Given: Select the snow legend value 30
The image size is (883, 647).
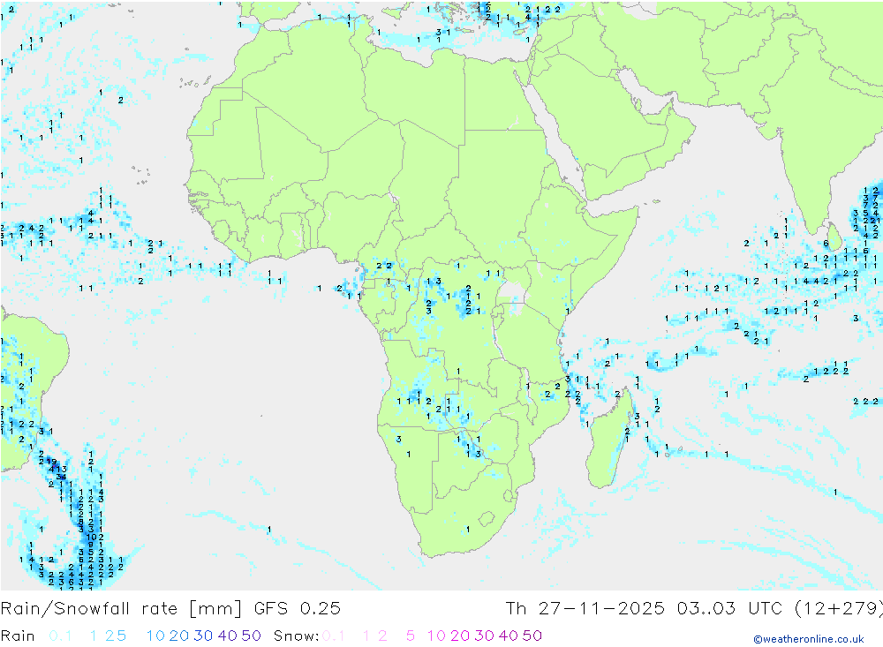Looking at the screenshot, I should tap(484, 636).
